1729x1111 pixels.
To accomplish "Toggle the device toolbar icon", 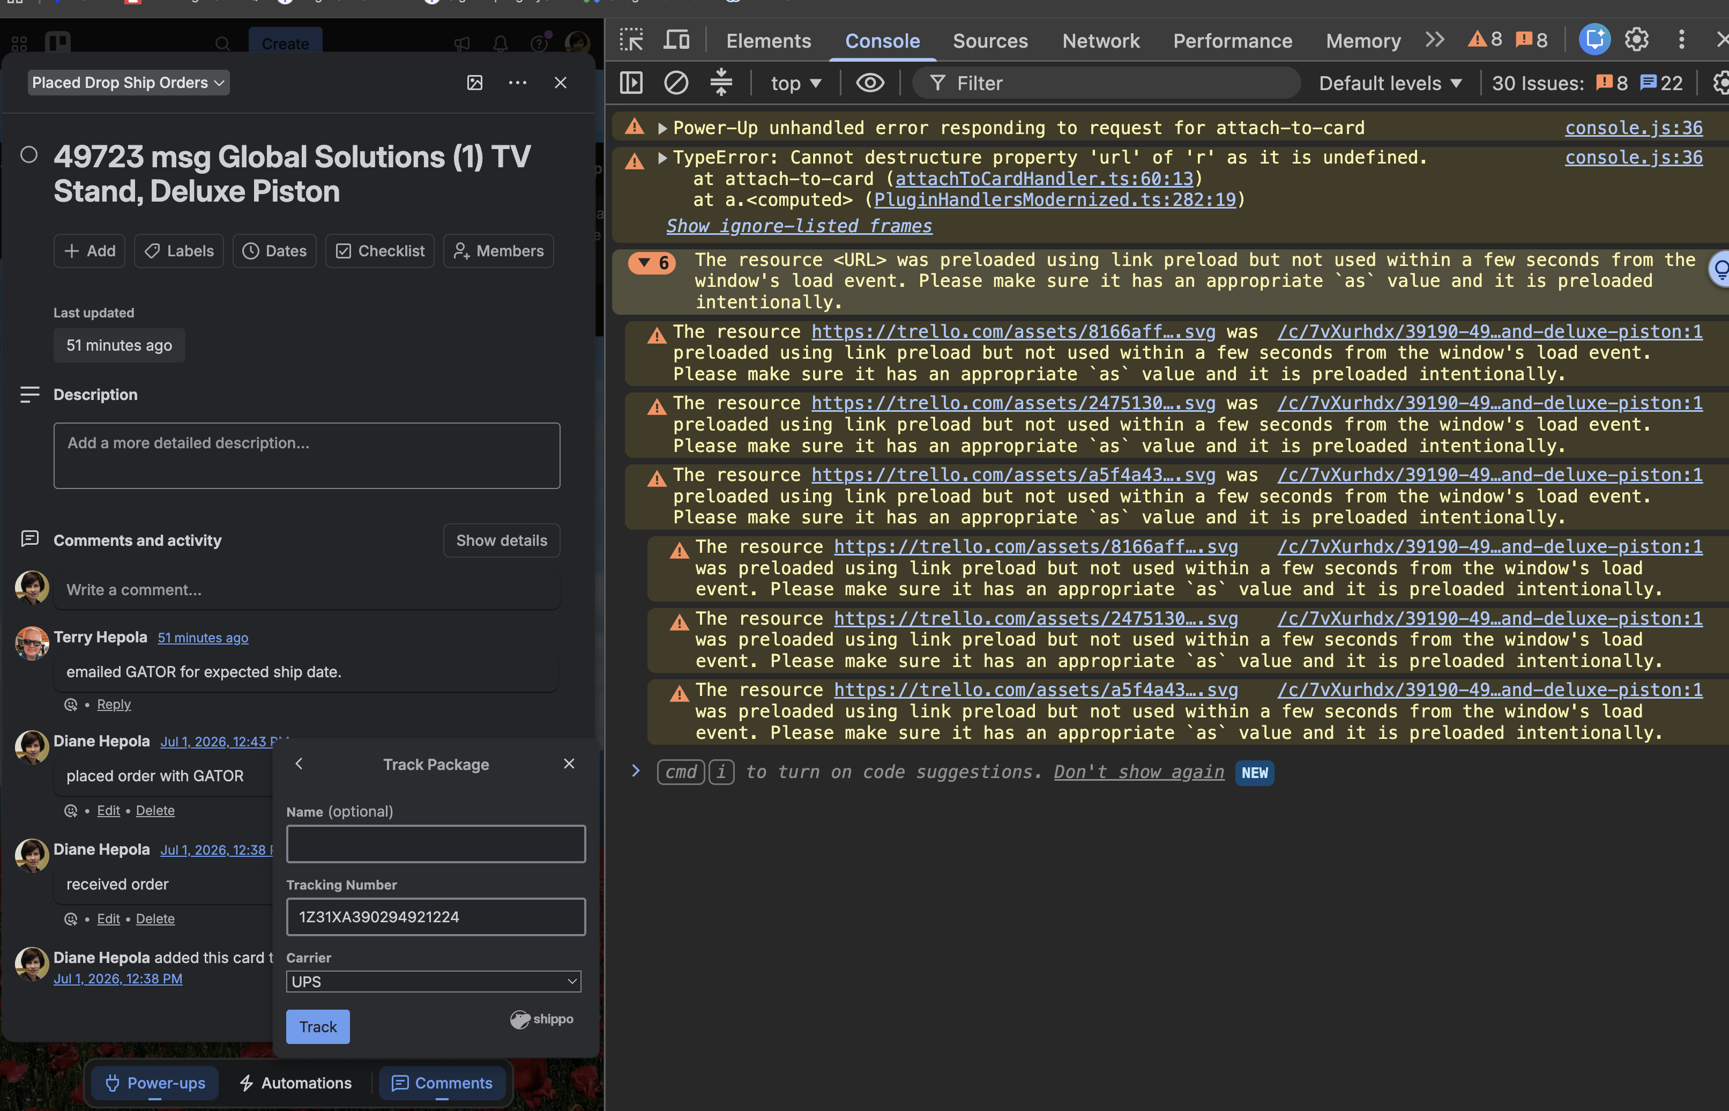I will 676,40.
